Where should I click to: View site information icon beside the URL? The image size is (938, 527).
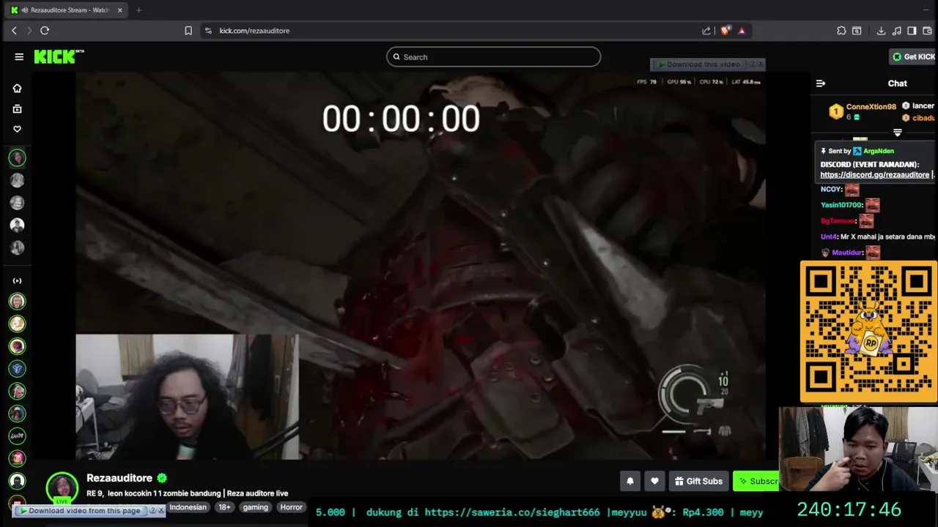click(x=208, y=31)
